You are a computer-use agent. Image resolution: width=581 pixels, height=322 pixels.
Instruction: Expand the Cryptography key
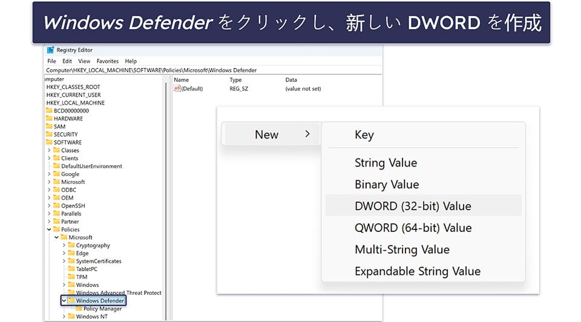point(64,245)
